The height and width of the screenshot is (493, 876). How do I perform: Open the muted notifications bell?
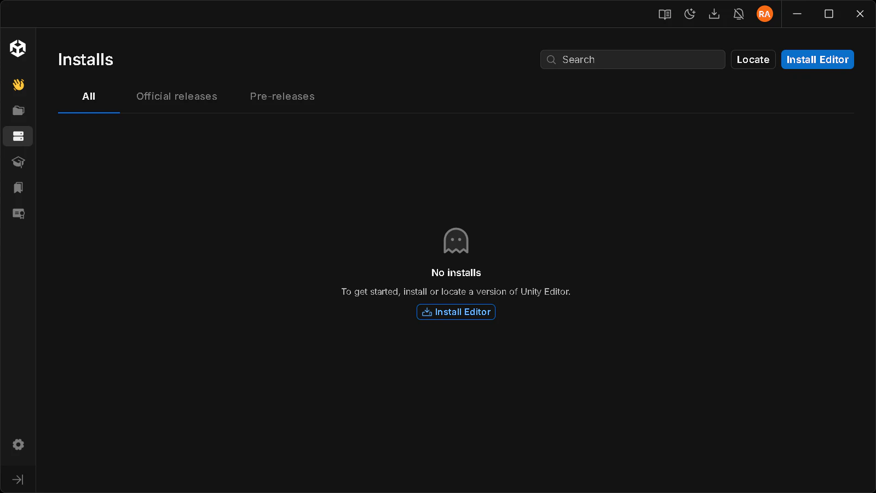pyautogui.click(x=739, y=14)
